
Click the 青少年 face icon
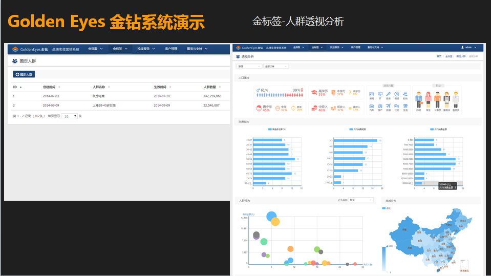259,109
